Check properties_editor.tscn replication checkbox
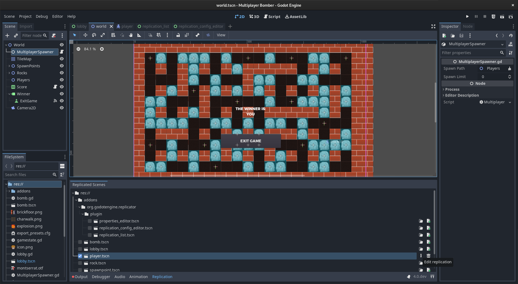The width and height of the screenshot is (518, 284). pyautogui.click(x=90, y=221)
